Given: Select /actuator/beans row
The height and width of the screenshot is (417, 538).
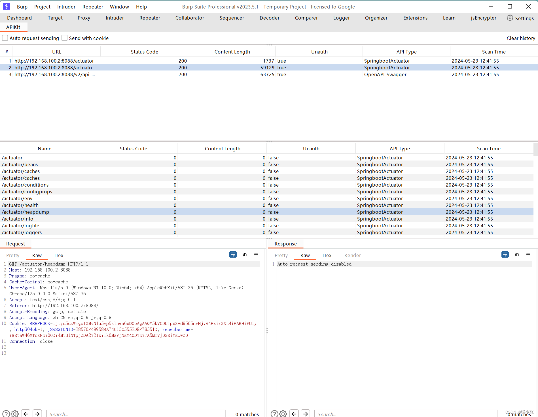Looking at the screenshot, I should (267, 164).
